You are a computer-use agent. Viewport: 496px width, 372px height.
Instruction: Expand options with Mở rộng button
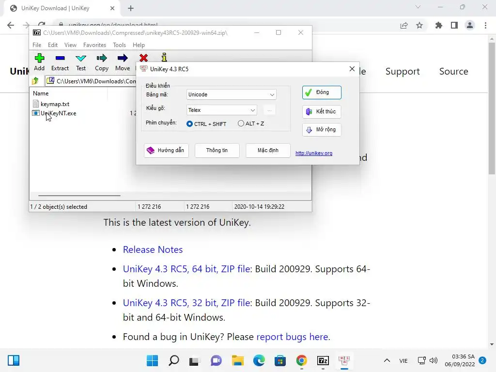tap(322, 130)
